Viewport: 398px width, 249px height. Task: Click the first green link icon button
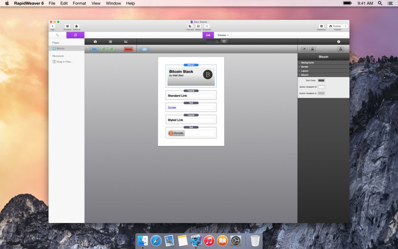tap(104, 49)
